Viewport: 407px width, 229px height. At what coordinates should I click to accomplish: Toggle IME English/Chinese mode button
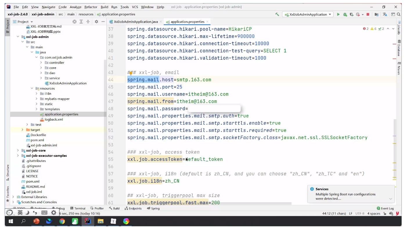20,212
